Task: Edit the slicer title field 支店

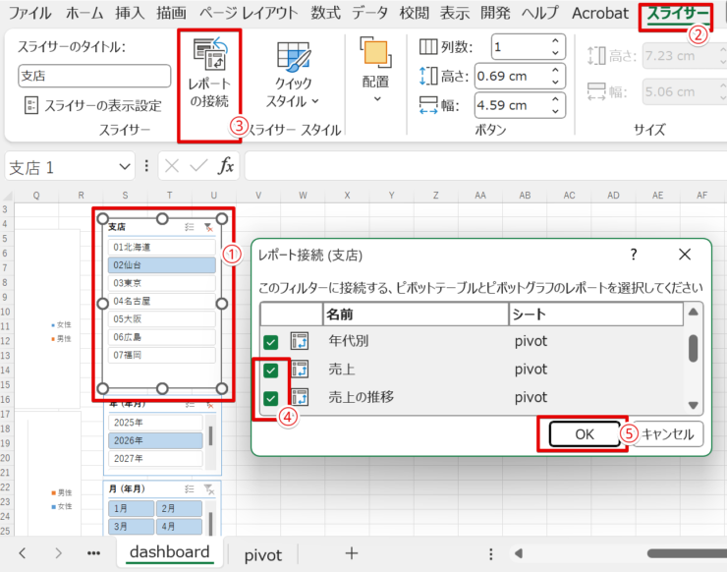Action: click(x=94, y=76)
